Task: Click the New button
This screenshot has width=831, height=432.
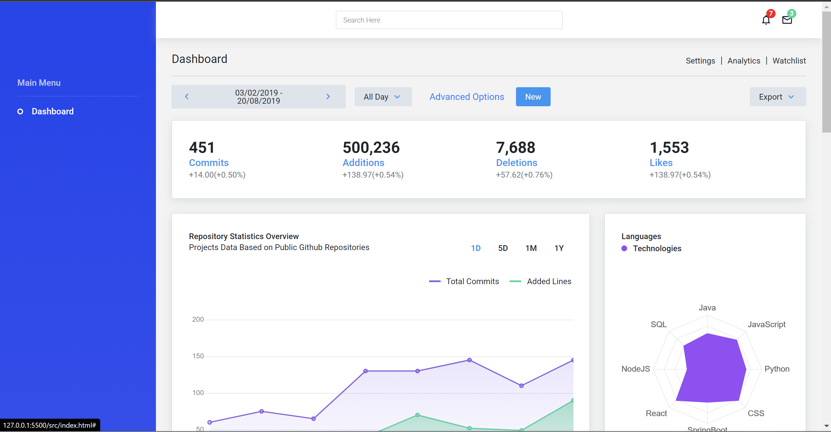Action: click(x=533, y=97)
